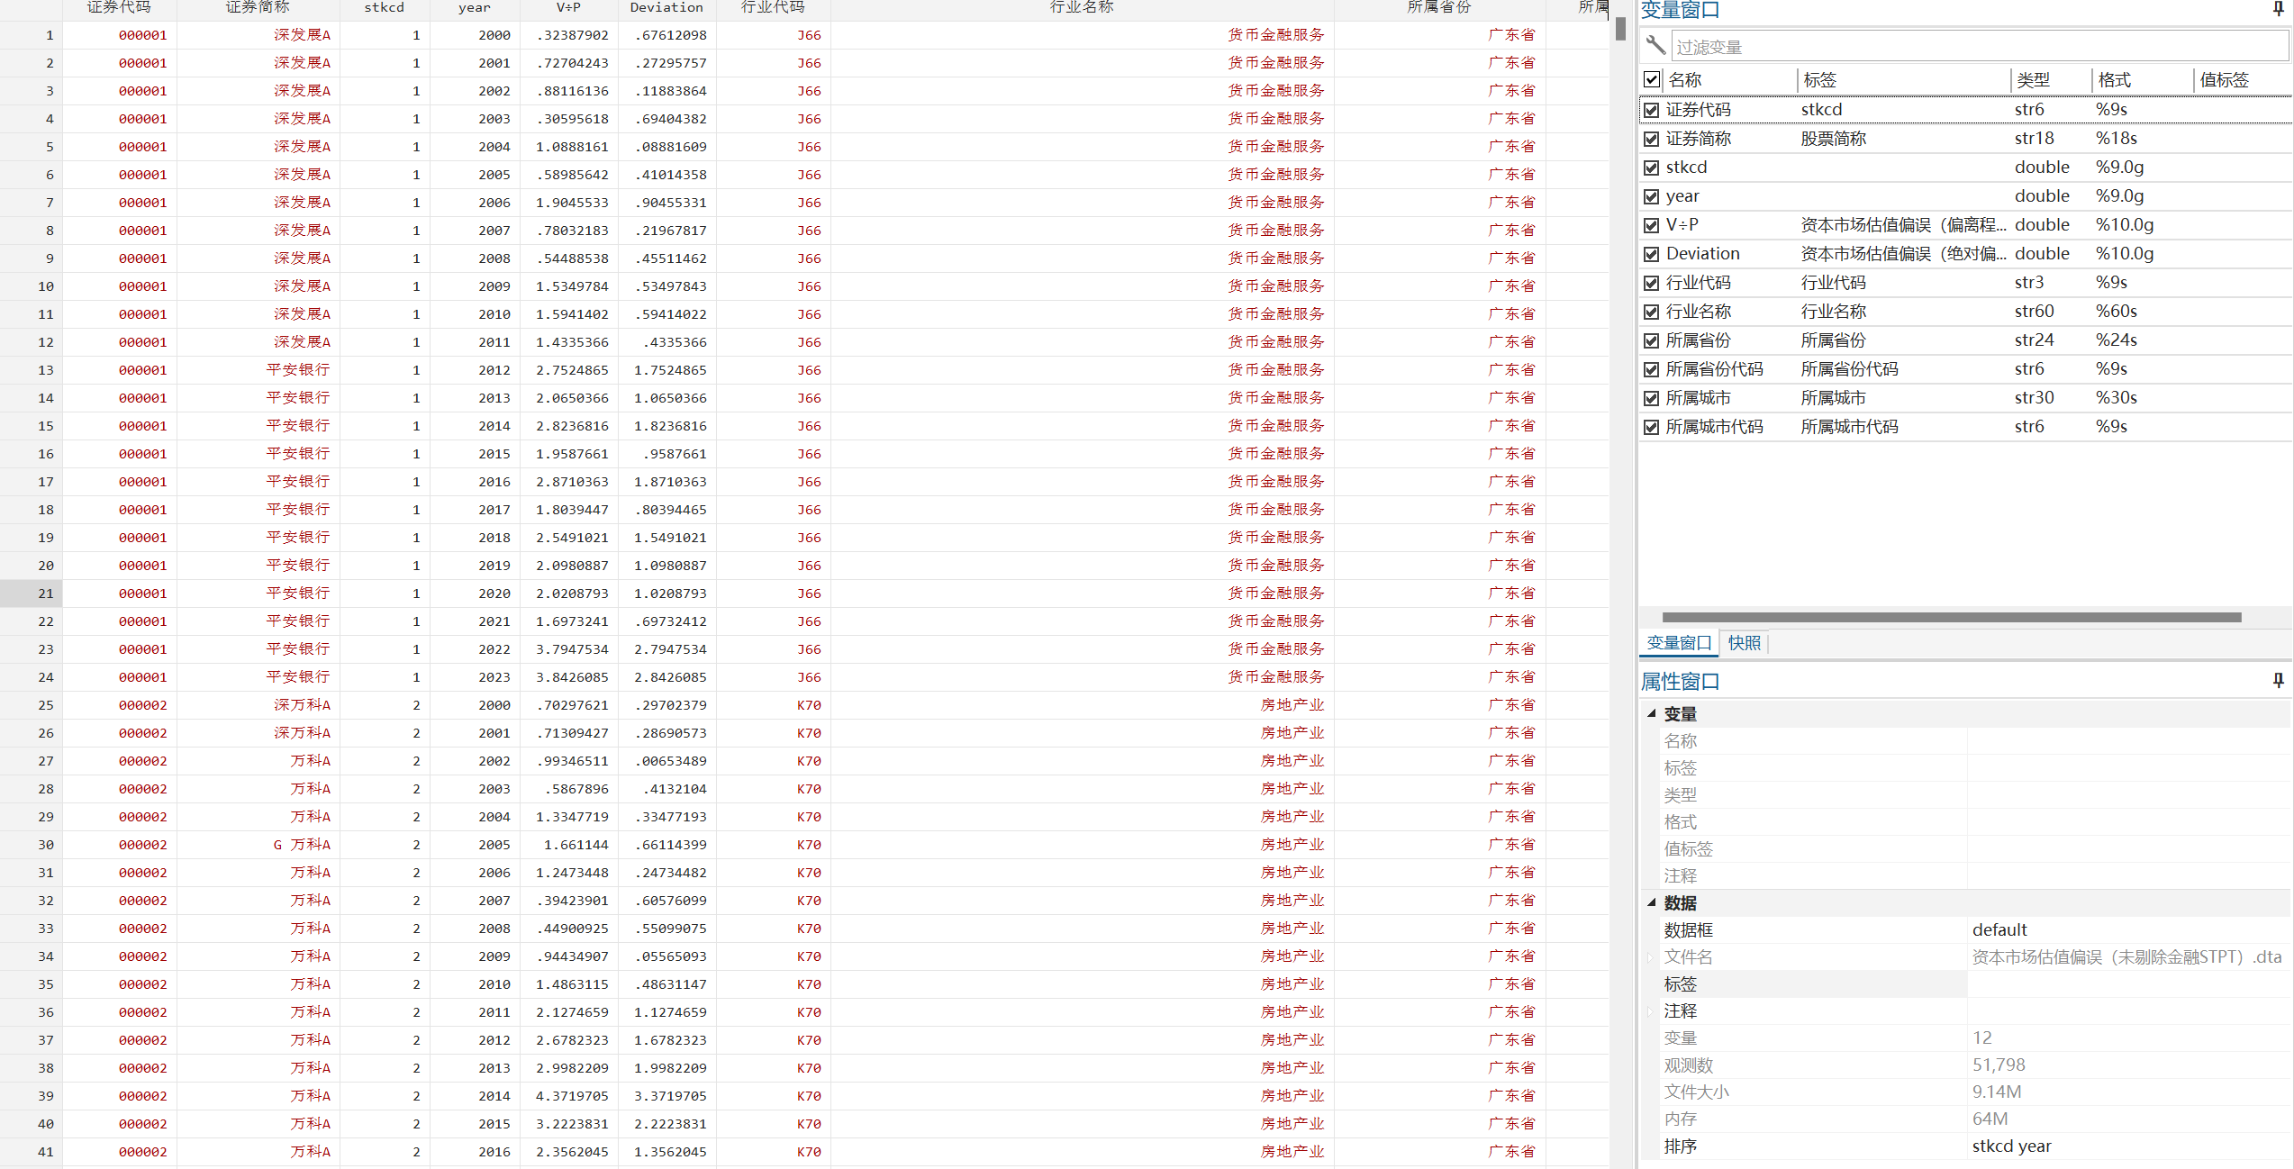Select the 变量窗口 tab
2294x1169 pixels.
1678,643
